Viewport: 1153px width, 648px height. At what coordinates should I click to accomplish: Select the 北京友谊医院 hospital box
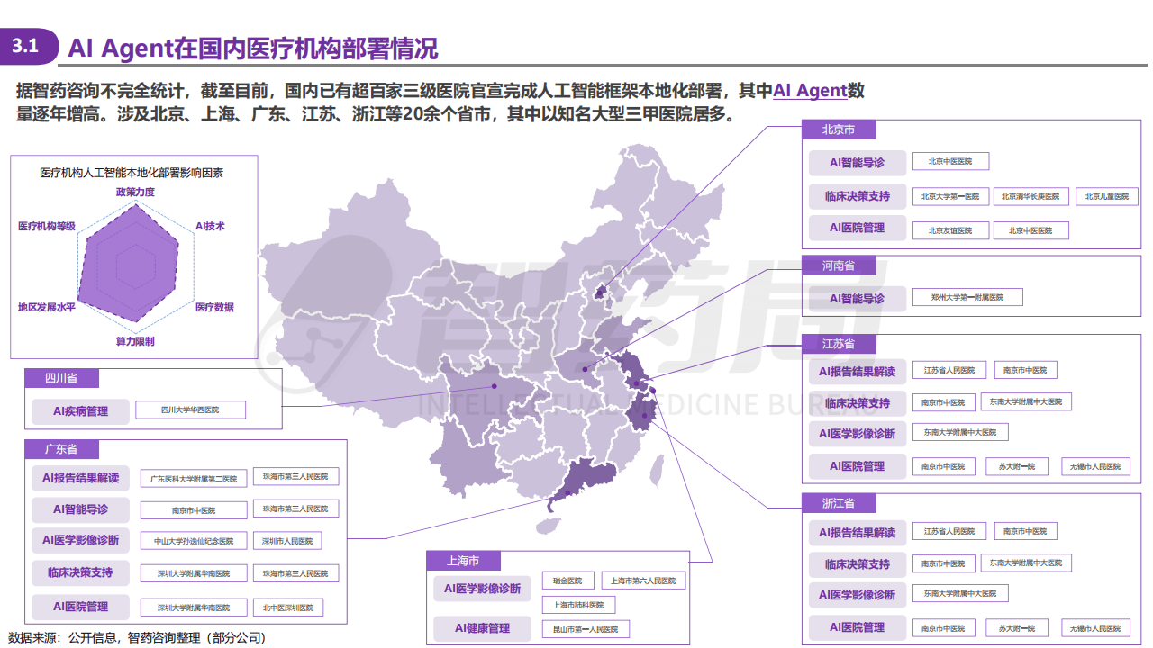(949, 230)
